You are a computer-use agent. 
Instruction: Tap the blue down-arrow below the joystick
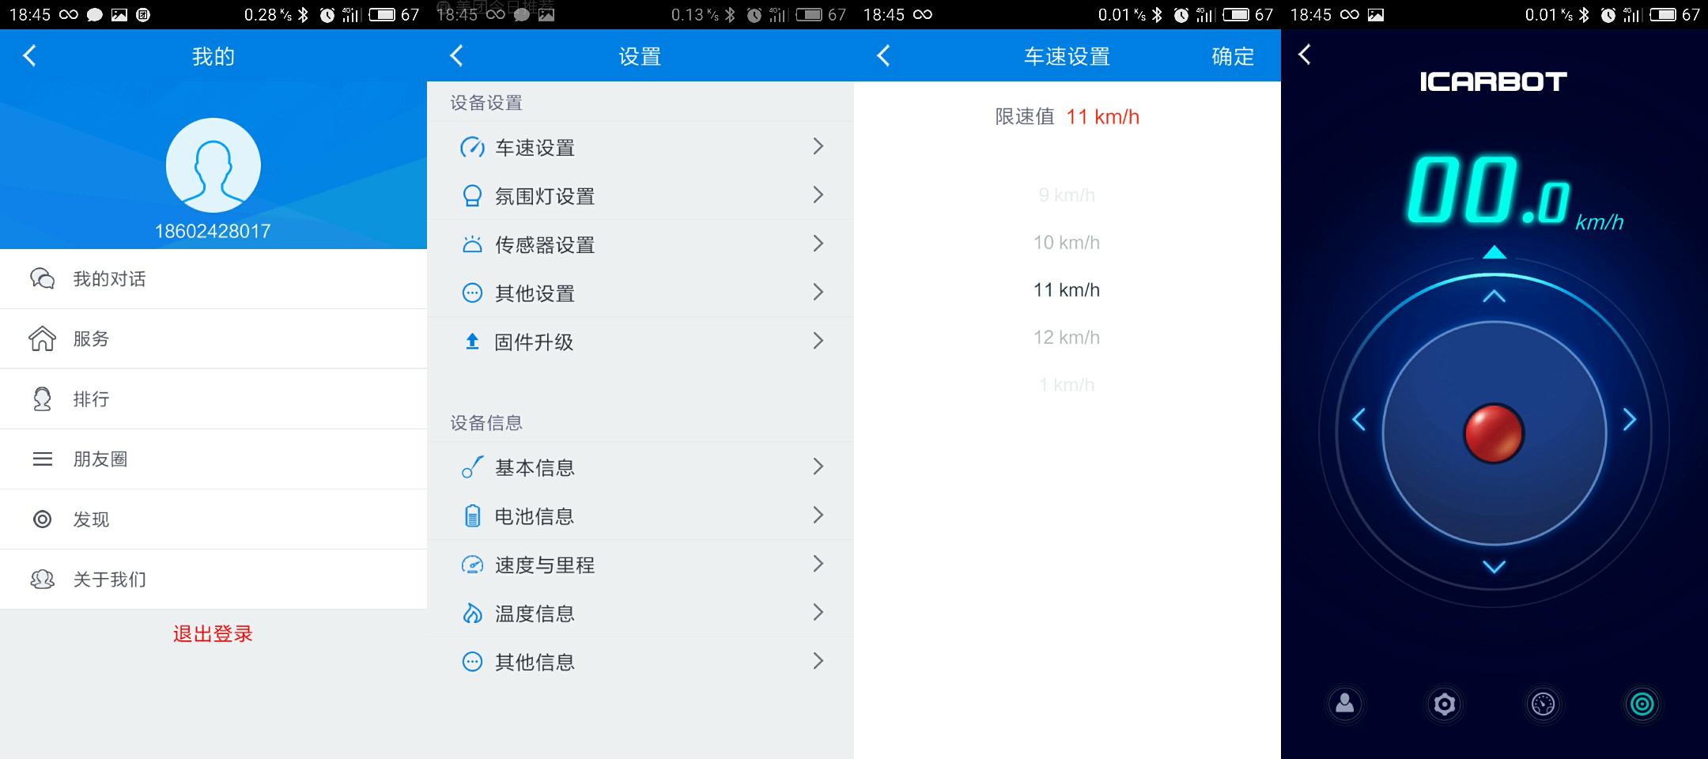click(x=1494, y=565)
